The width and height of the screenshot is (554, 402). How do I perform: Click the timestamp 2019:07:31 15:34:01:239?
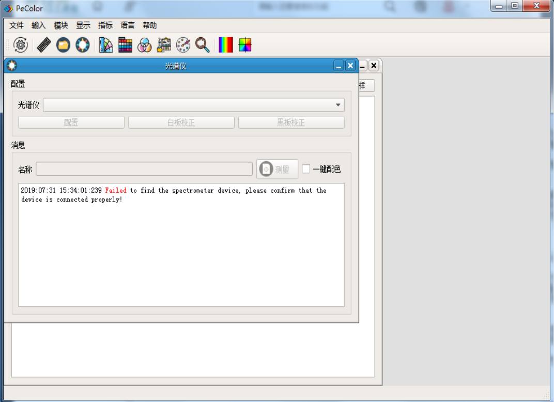(61, 190)
